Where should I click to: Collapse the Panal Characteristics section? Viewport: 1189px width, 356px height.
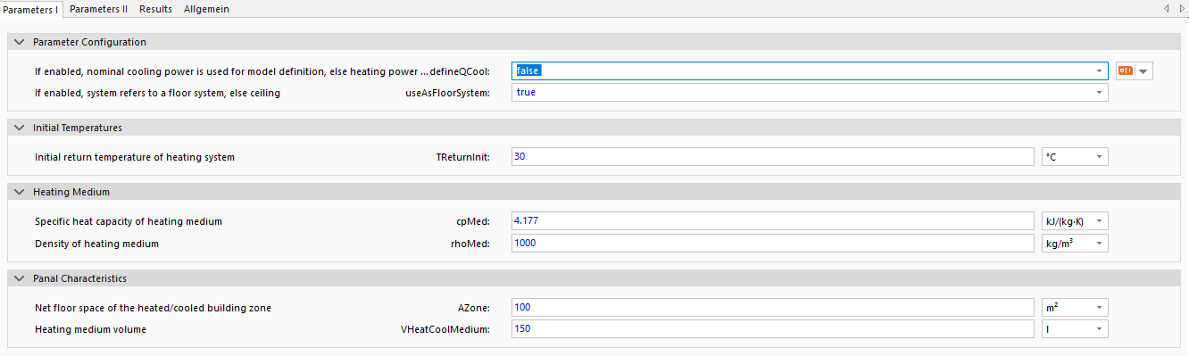coord(19,278)
